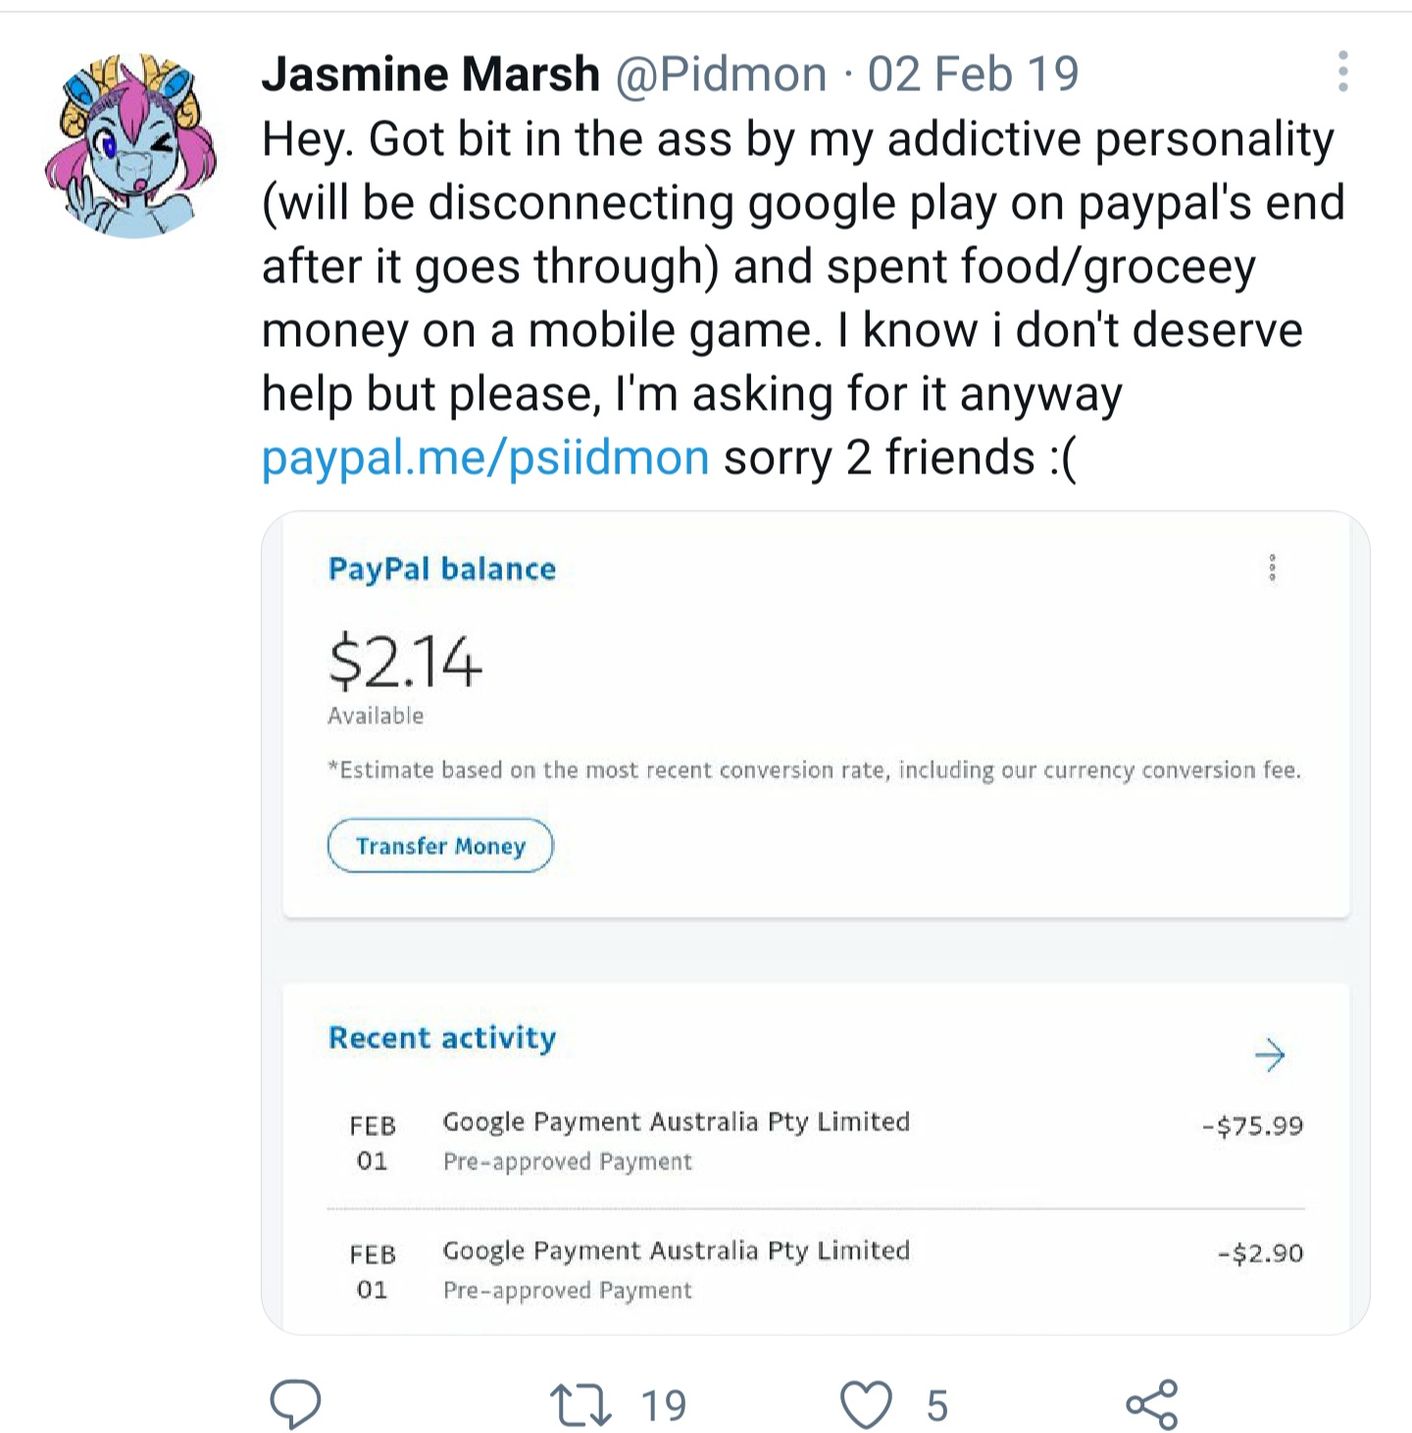Select the PayPal balance heading
1412x1433 pixels.
tap(442, 568)
